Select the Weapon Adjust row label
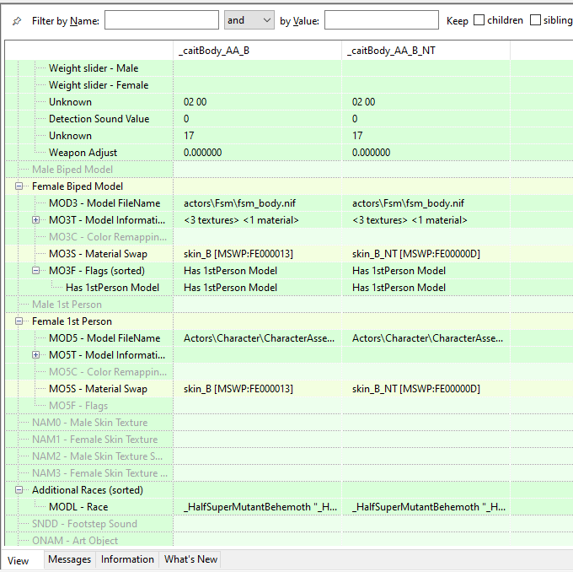Image resolution: width=573 pixels, height=572 pixels. coord(83,153)
